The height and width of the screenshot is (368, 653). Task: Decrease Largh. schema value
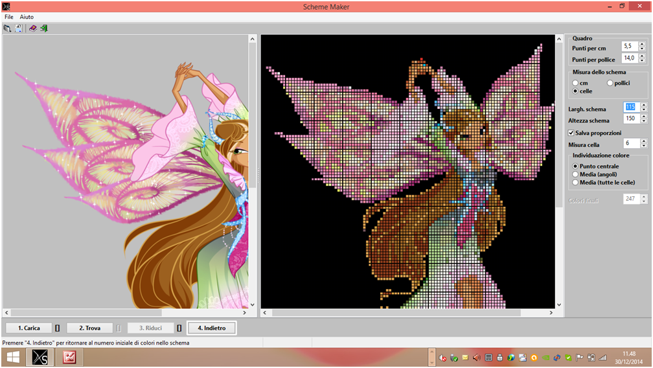coord(644,109)
